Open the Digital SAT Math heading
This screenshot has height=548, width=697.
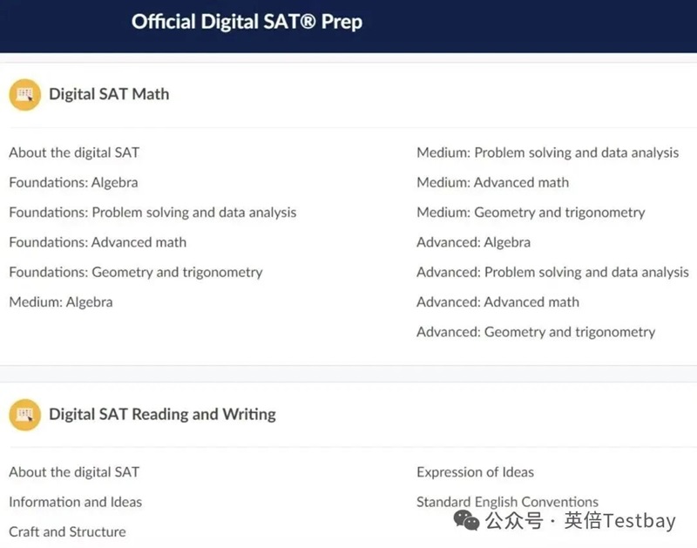click(x=109, y=94)
